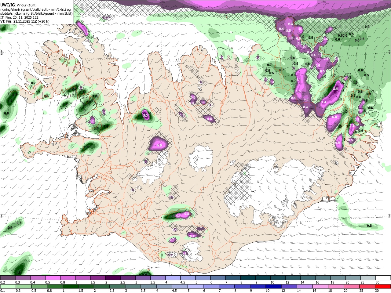Pick the dark teal snow swatch between 8 and 9
Viewport: 391px width, 293px height.
(248, 278)
